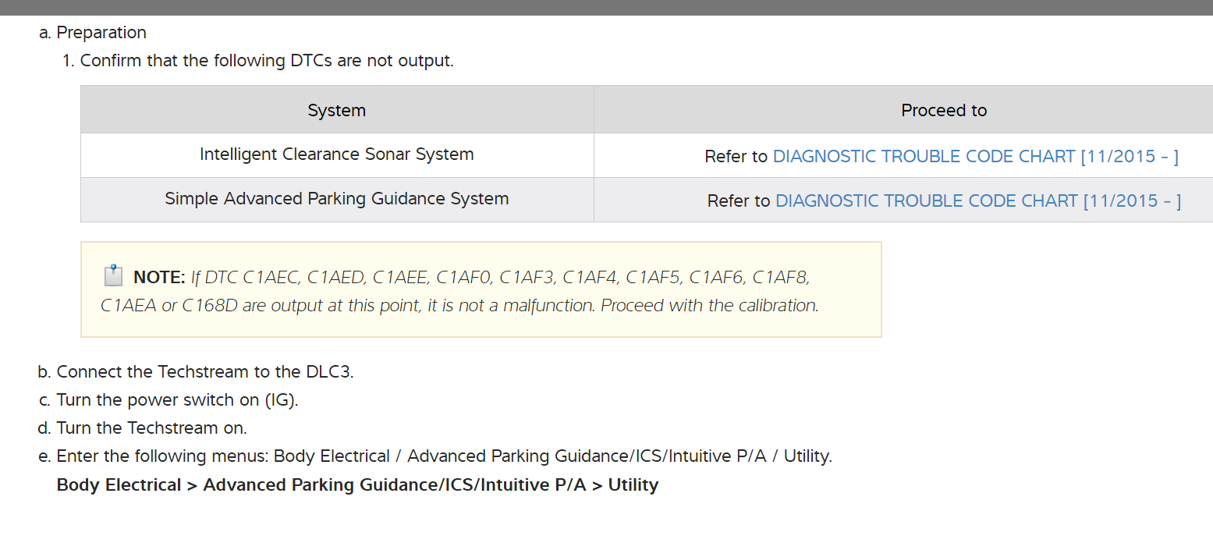Click the note clipboard icon

click(x=113, y=276)
